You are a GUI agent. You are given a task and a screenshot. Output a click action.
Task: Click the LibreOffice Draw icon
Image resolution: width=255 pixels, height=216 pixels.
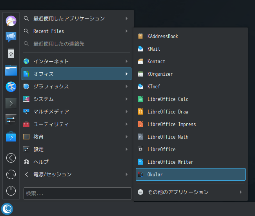[x=140, y=112]
